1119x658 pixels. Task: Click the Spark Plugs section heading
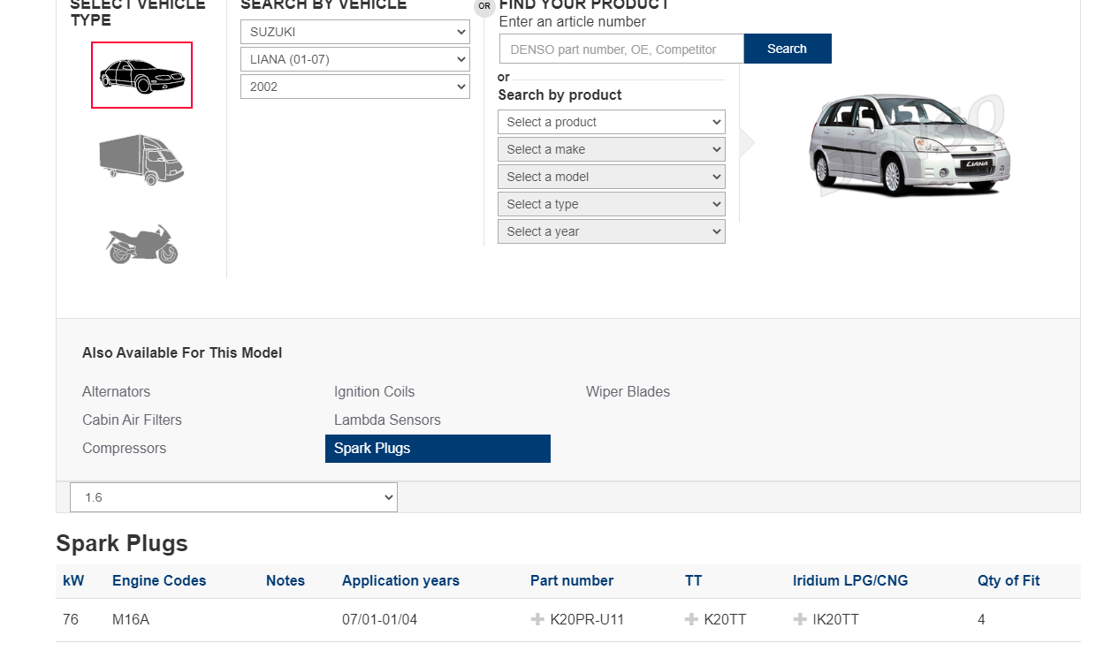(x=122, y=543)
